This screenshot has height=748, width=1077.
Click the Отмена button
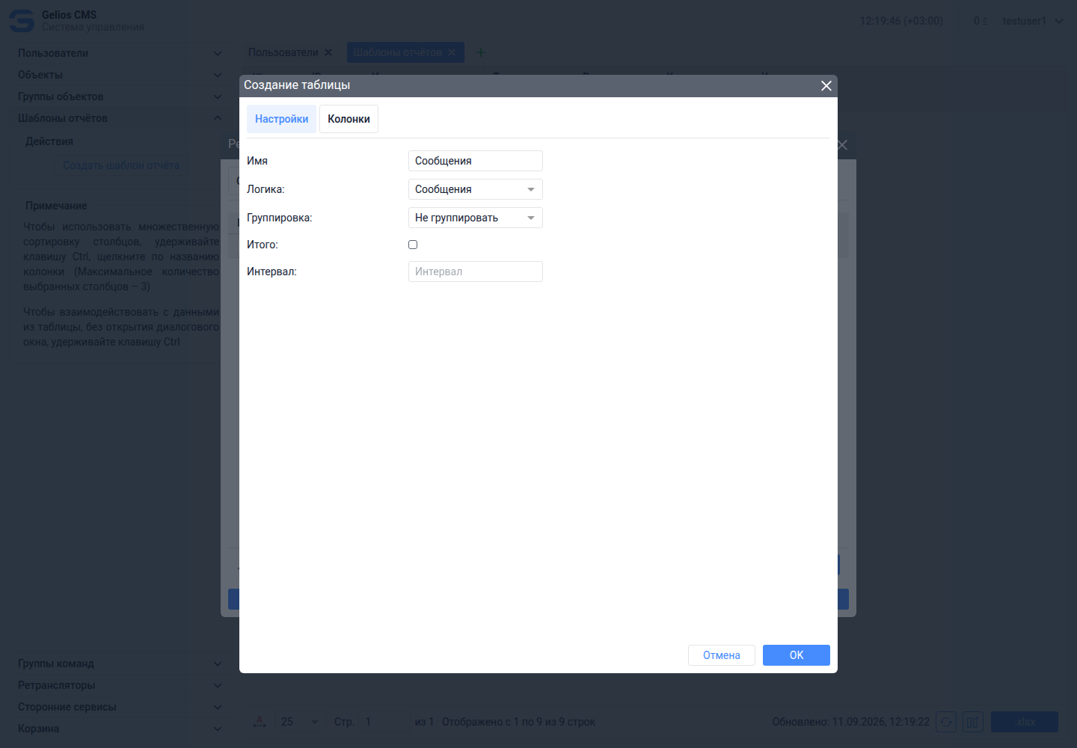coord(722,655)
